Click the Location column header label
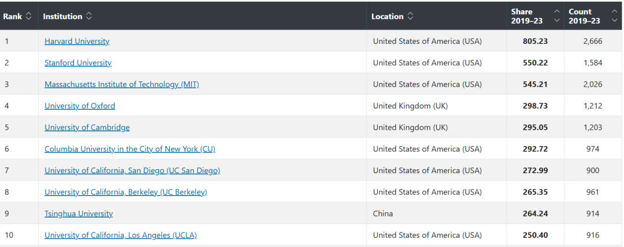 (x=387, y=17)
